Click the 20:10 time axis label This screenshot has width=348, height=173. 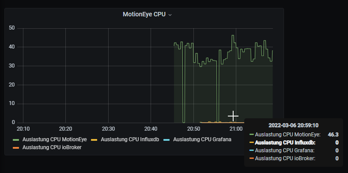click(x=23, y=129)
